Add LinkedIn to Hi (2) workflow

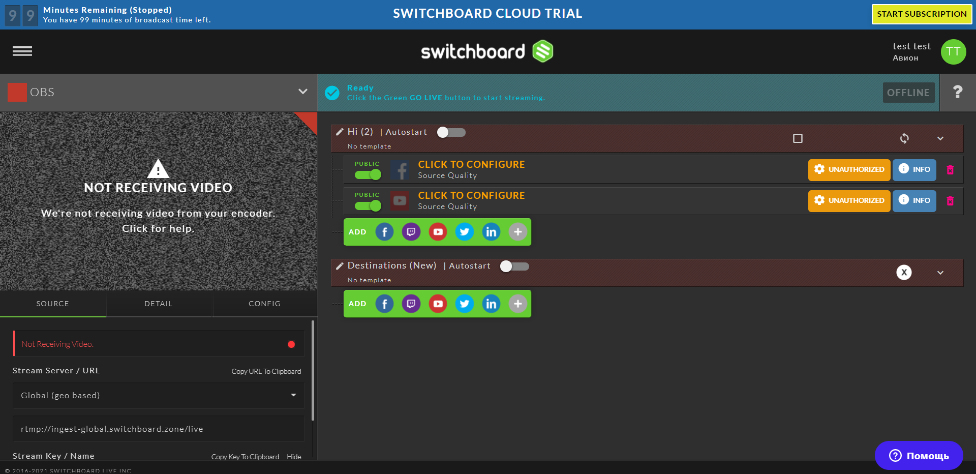pos(491,232)
